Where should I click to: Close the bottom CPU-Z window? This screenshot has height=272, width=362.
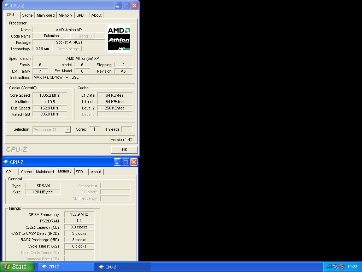(x=134, y=162)
